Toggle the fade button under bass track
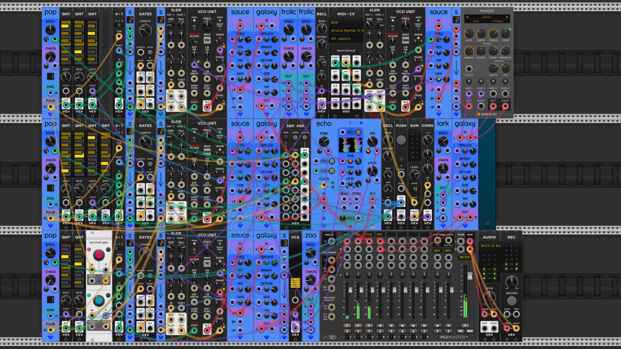The width and height of the screenshot is (621, 349). pyautogui.click(x=347, y=326)
